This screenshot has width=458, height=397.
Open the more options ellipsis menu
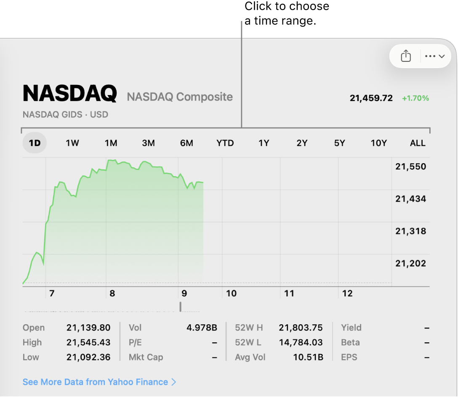coord(434,56)
